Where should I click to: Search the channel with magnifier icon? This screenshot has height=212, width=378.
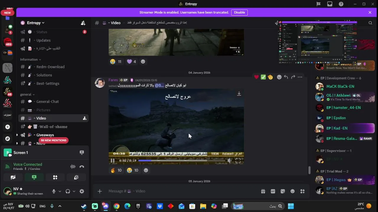coord(370,23)
